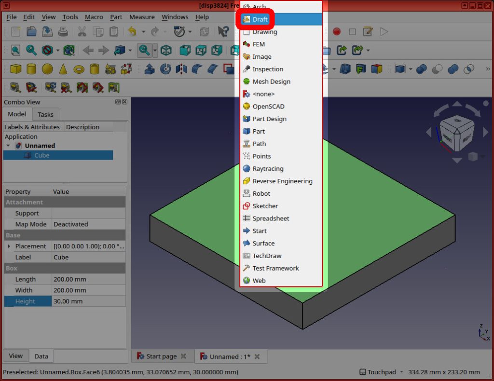The image size is (494, 381).
Task: Switch to the View property tab
Action: [x=15, y=356]
